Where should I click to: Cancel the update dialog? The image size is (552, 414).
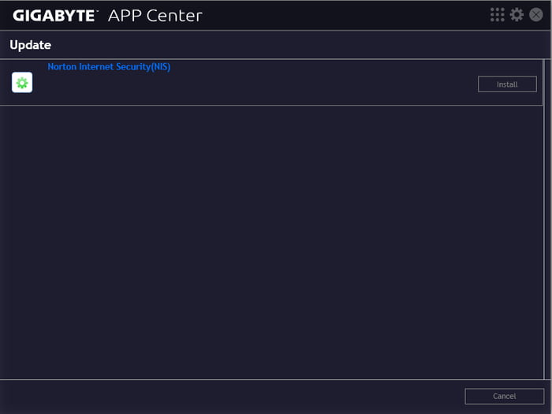504,397
